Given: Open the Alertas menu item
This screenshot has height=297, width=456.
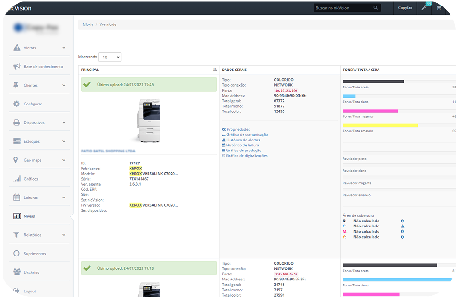Looking at the screenshot, I should point(39,47).
